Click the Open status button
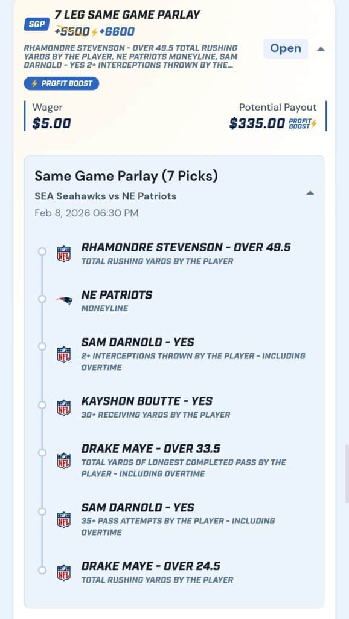 [x=286, y=48]
